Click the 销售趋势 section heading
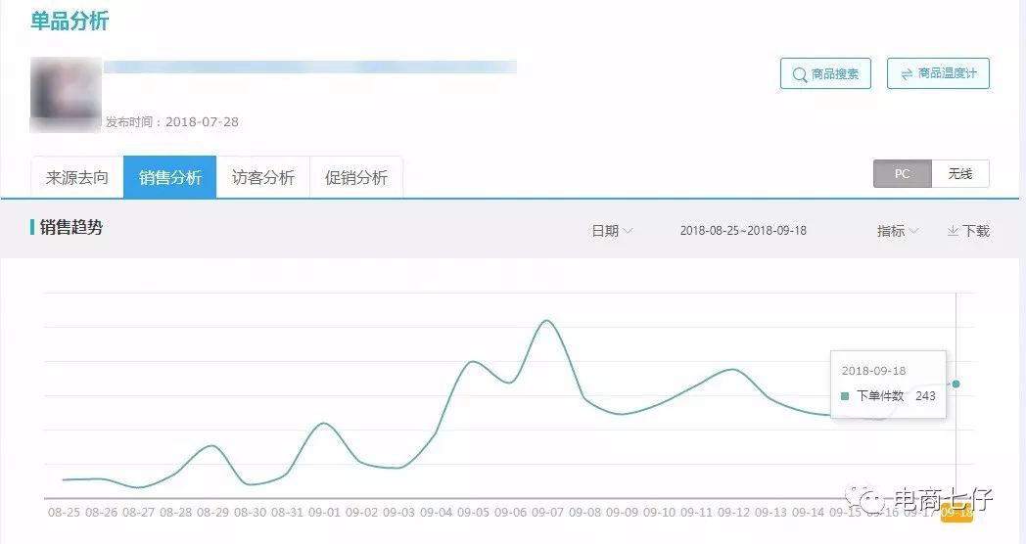 coord(71,227)
